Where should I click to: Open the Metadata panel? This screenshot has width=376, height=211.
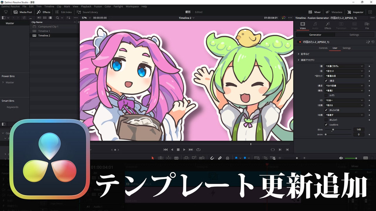[x=334, y=12]
